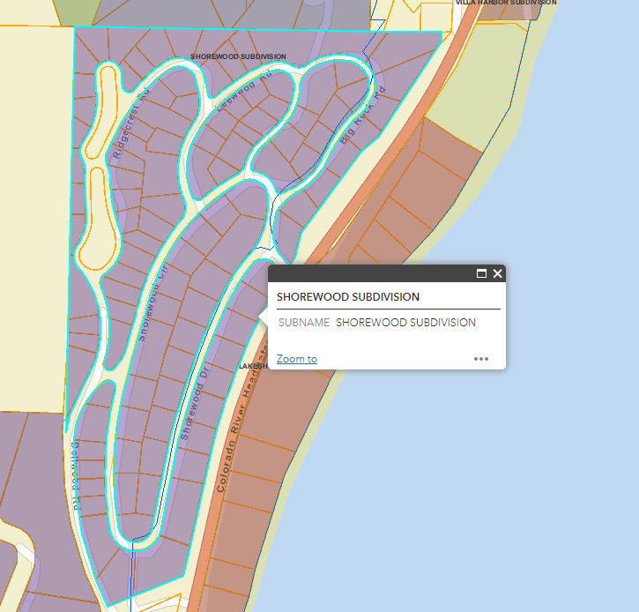Click the Leewood Rd street label
The image size is (639, 612).
pyautogui.click(x=243, y=93)
